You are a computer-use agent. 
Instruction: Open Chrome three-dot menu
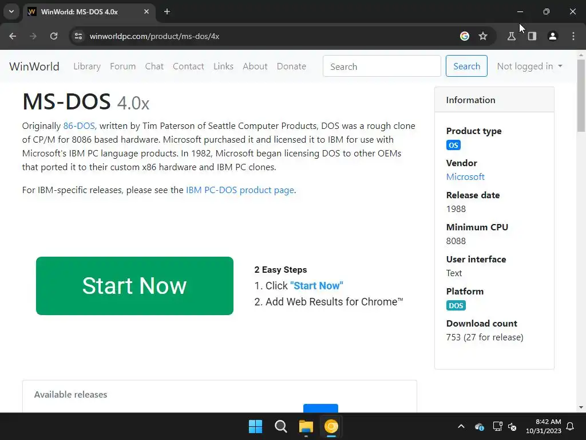point(573,36)
